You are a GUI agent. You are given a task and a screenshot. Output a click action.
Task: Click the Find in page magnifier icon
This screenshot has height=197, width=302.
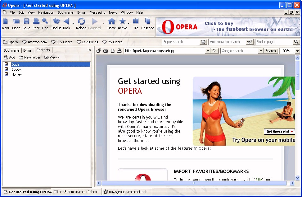click(296, 42)
